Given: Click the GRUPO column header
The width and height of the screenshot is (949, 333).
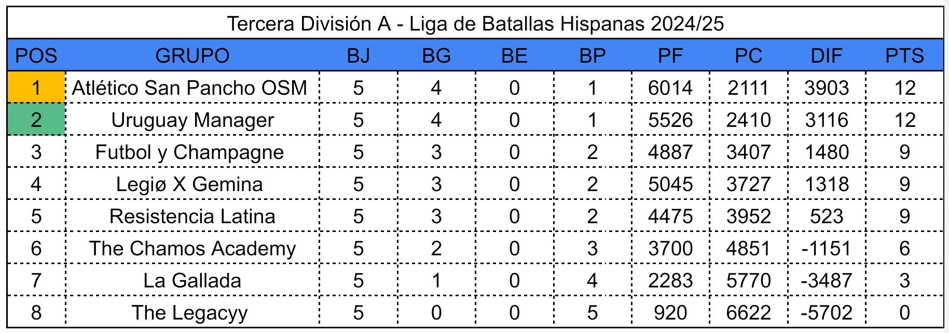Looking at the screenshot, I should click(192, 55).
